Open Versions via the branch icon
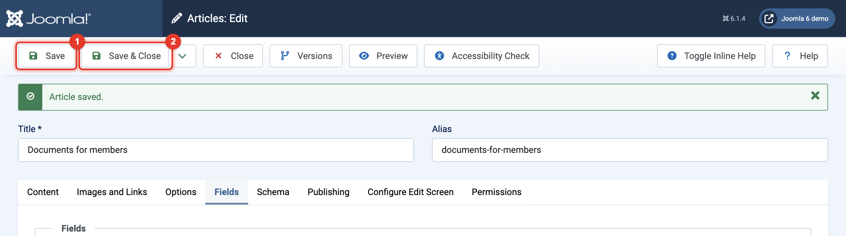846x236 pixels. [x=285, y=56]
